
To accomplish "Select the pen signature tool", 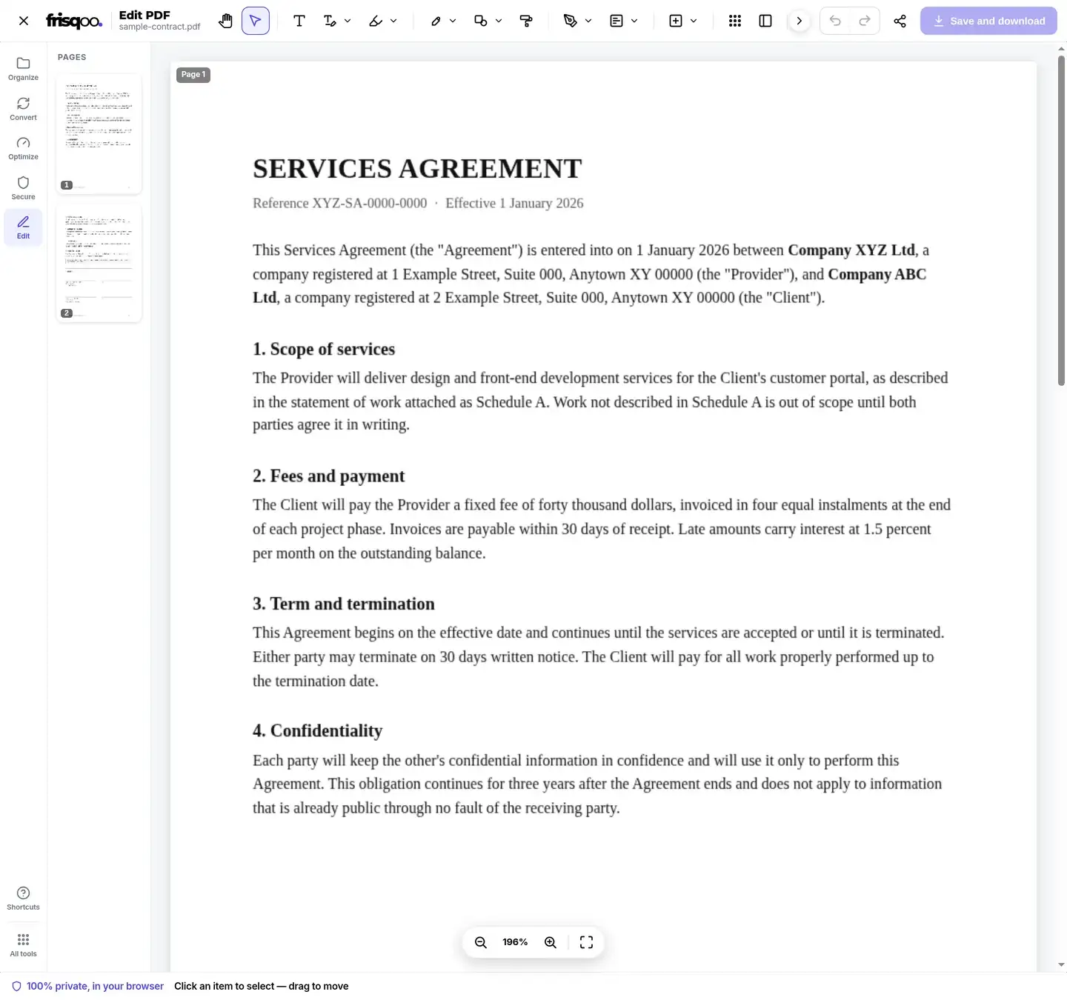I will 571,21.
